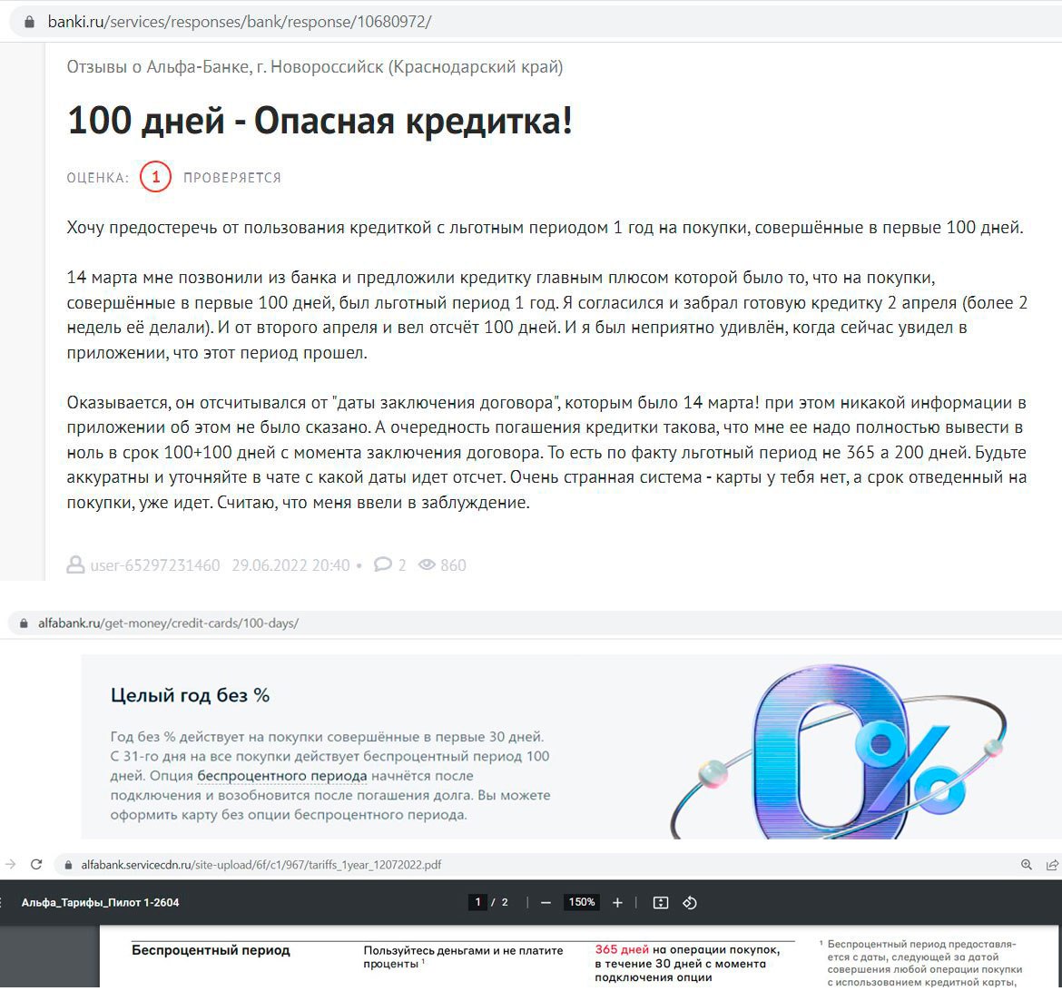The width and height of the screenshot is (1062, 991).
Task: Edit the PDF current page number field
Action: 477,902
